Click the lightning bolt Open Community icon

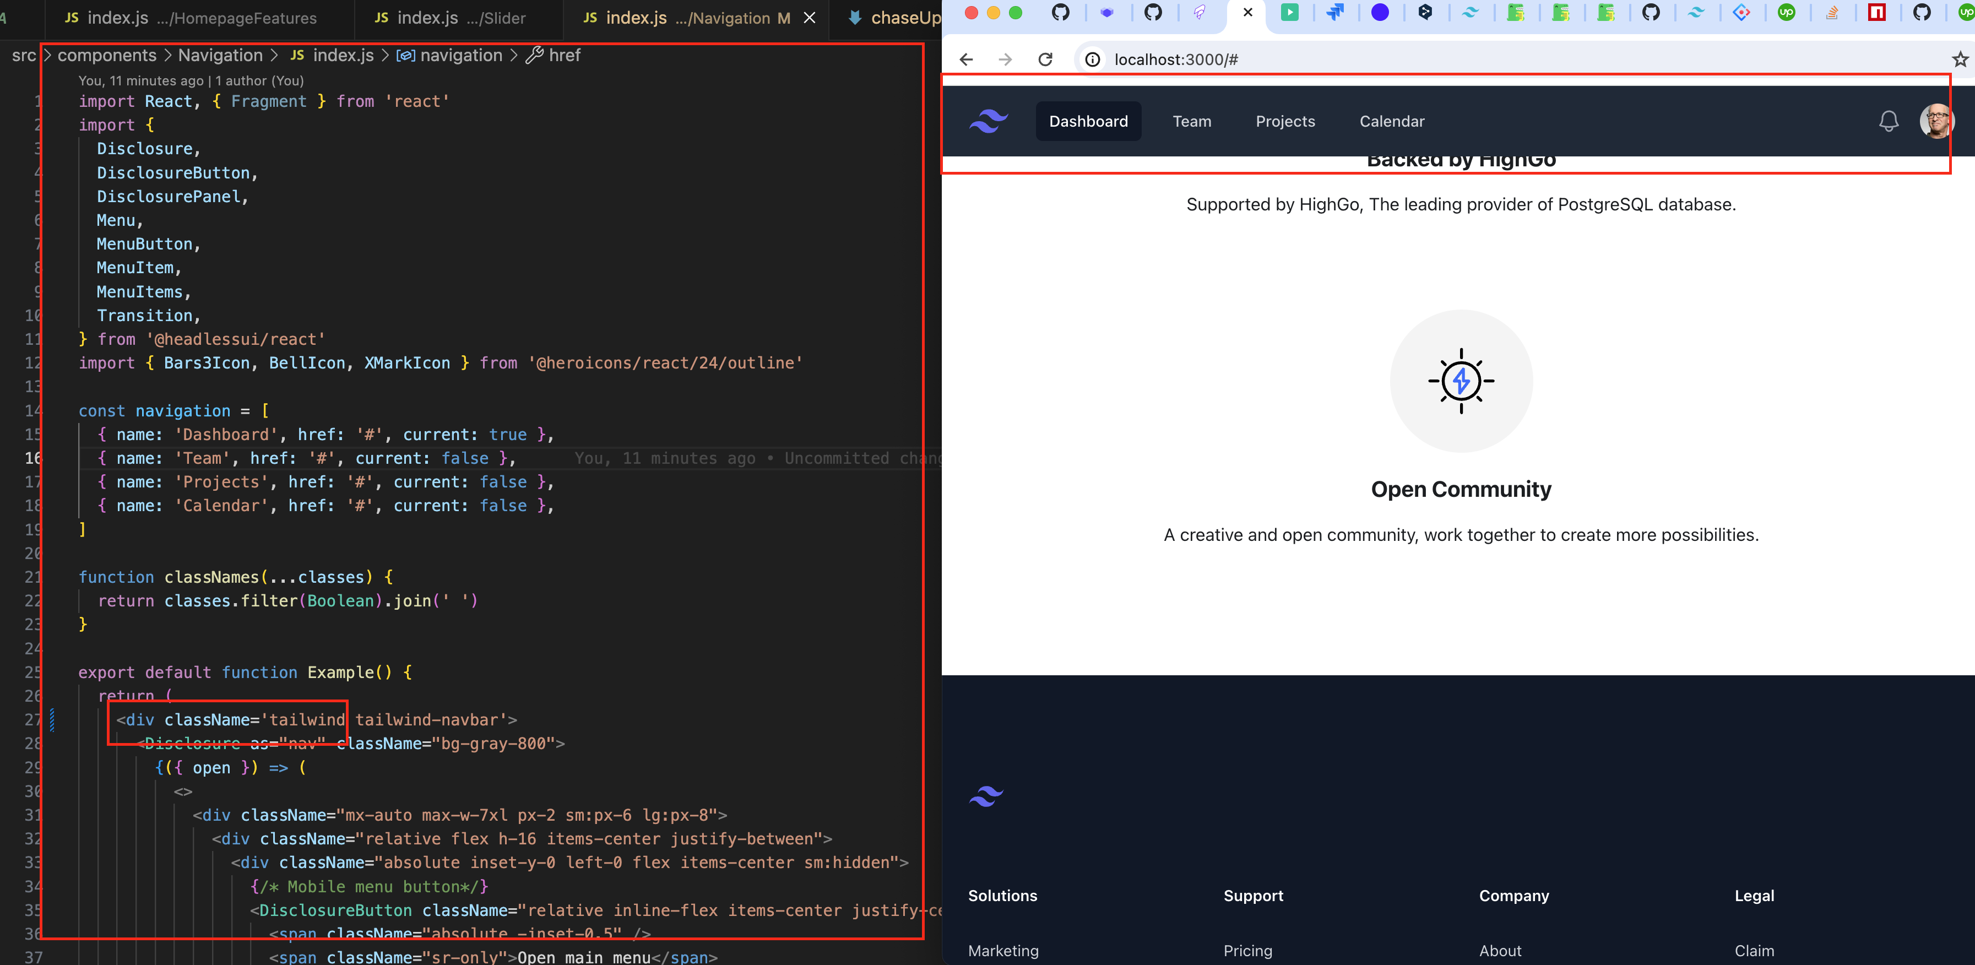1461,381
